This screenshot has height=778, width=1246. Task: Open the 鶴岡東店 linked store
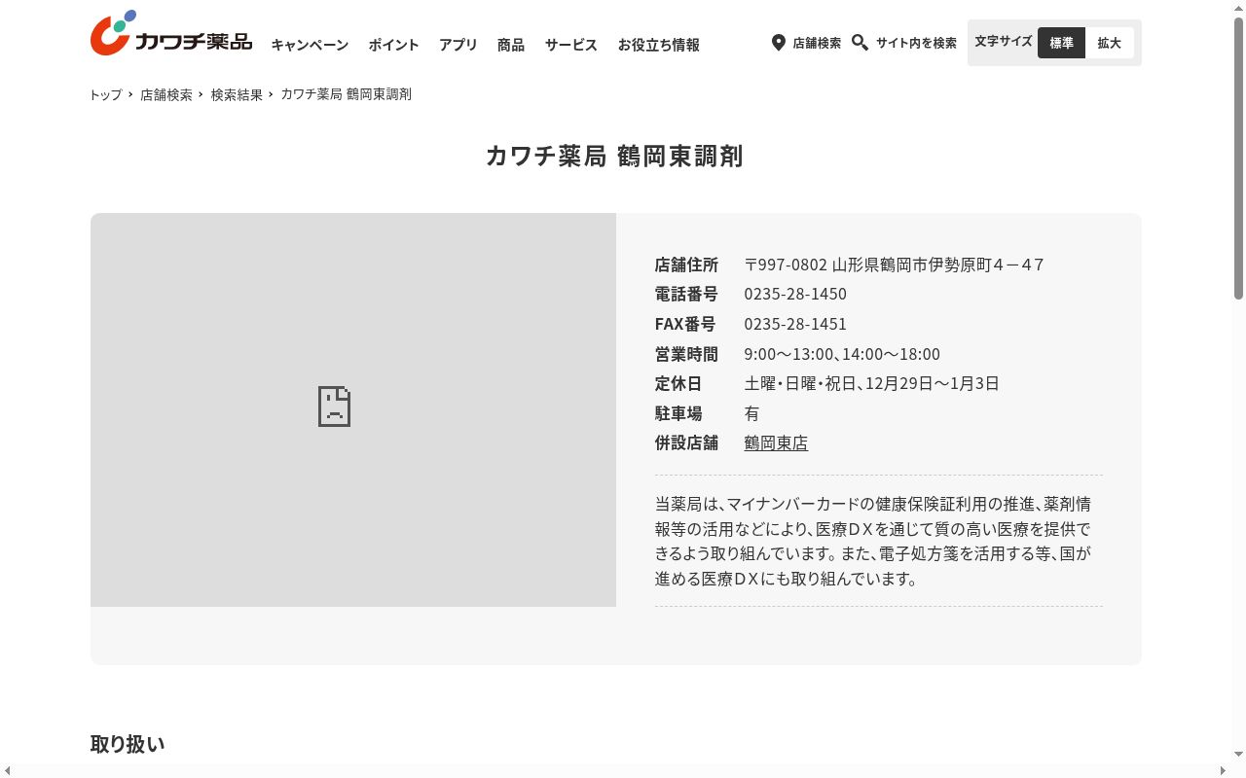pos(776,442)
